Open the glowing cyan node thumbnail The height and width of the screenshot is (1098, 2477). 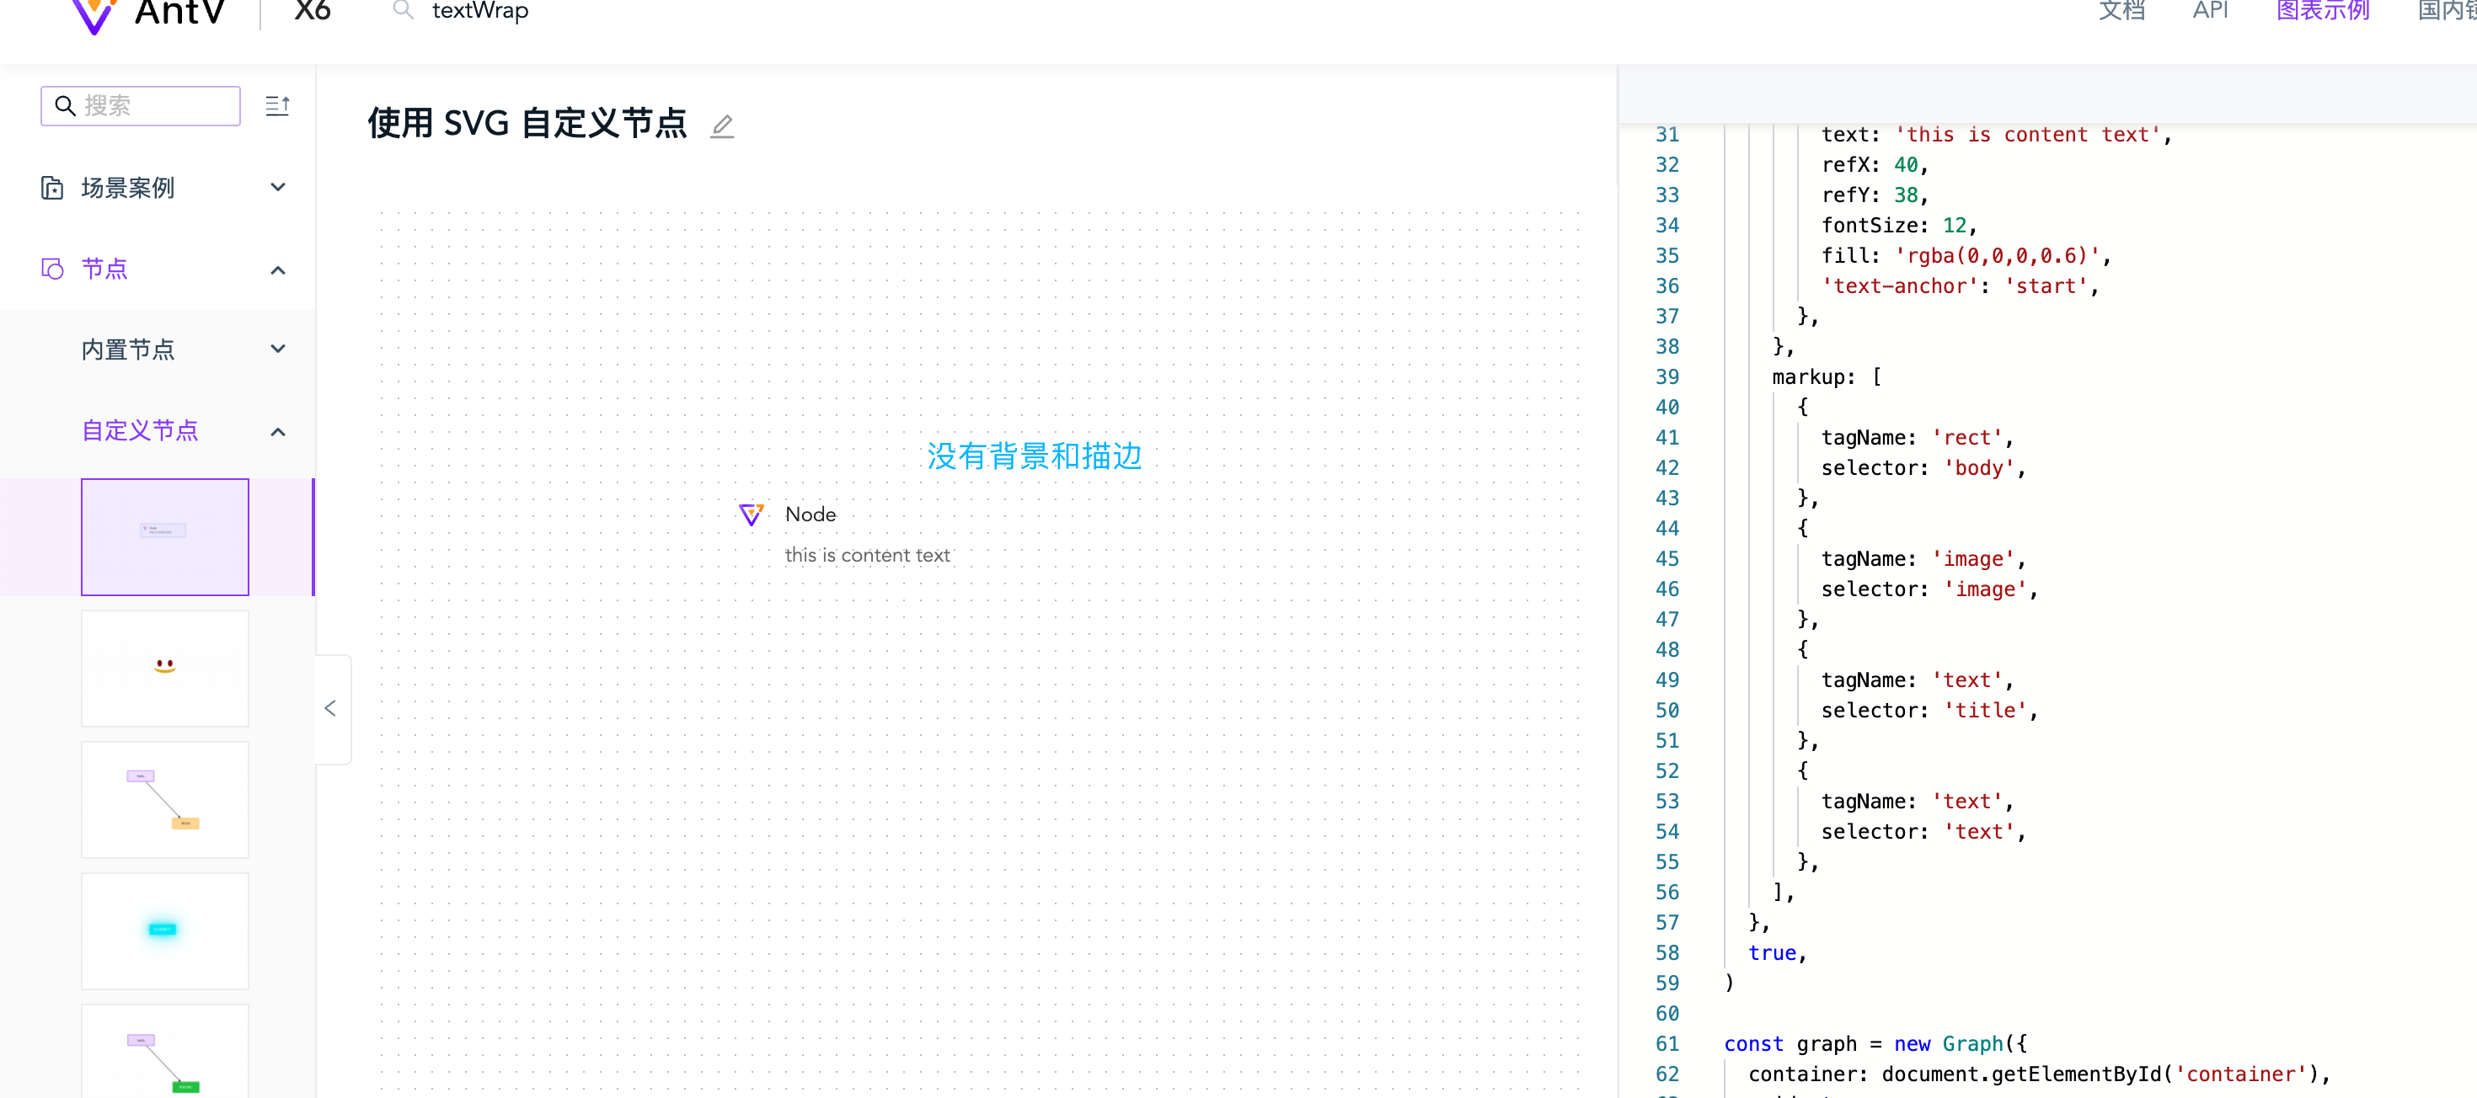165,930
